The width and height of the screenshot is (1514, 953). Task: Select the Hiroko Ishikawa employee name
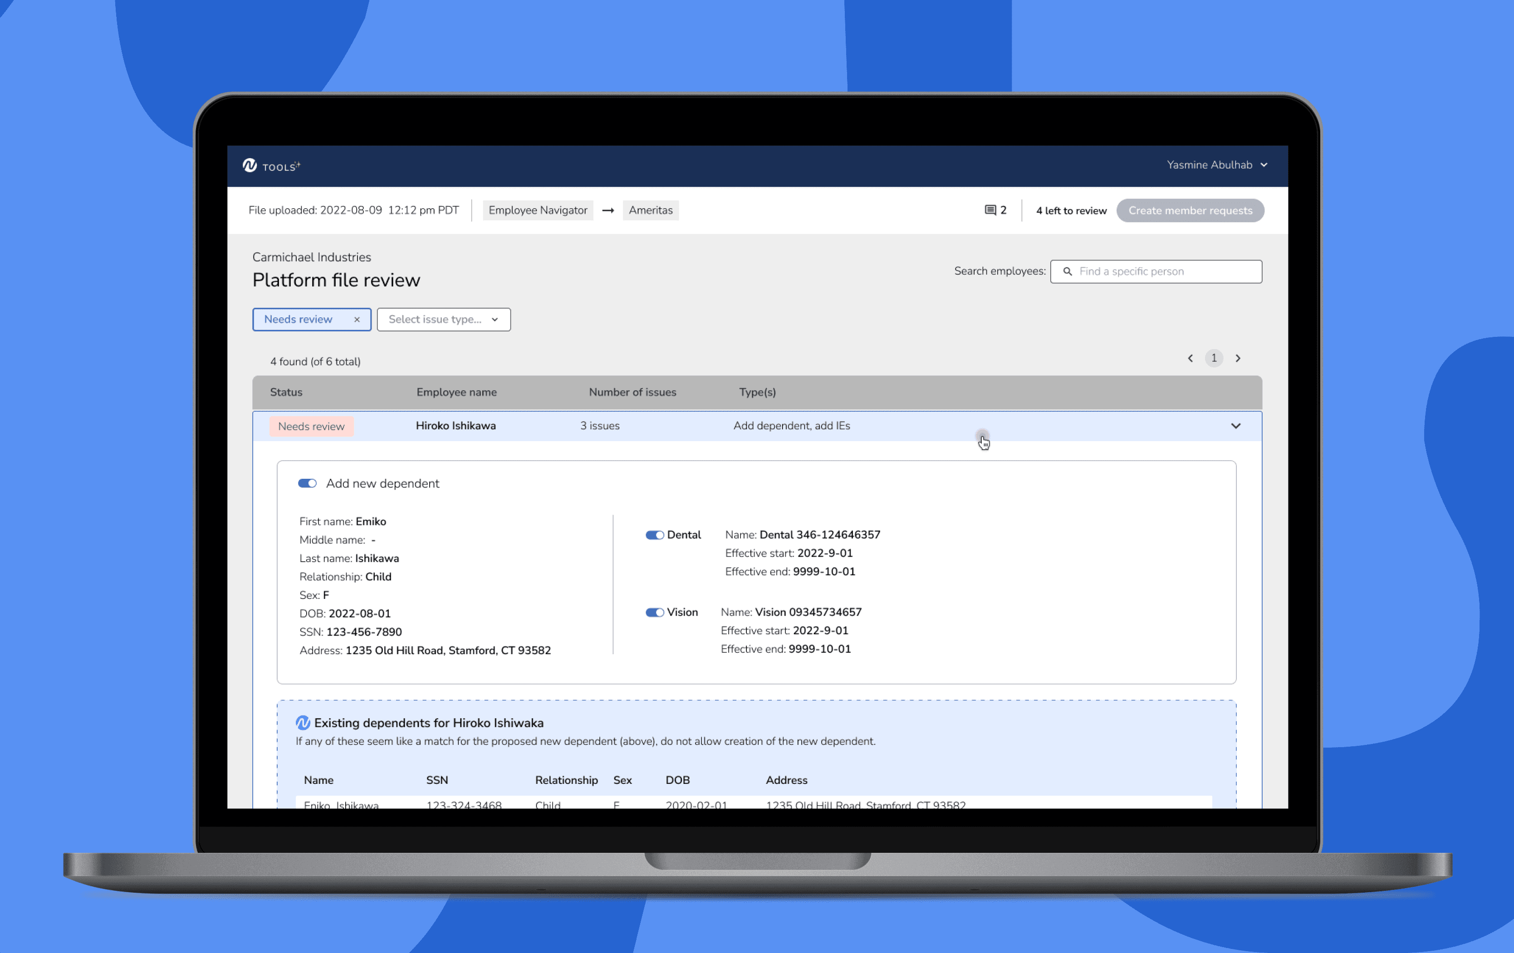pos(456,426)
